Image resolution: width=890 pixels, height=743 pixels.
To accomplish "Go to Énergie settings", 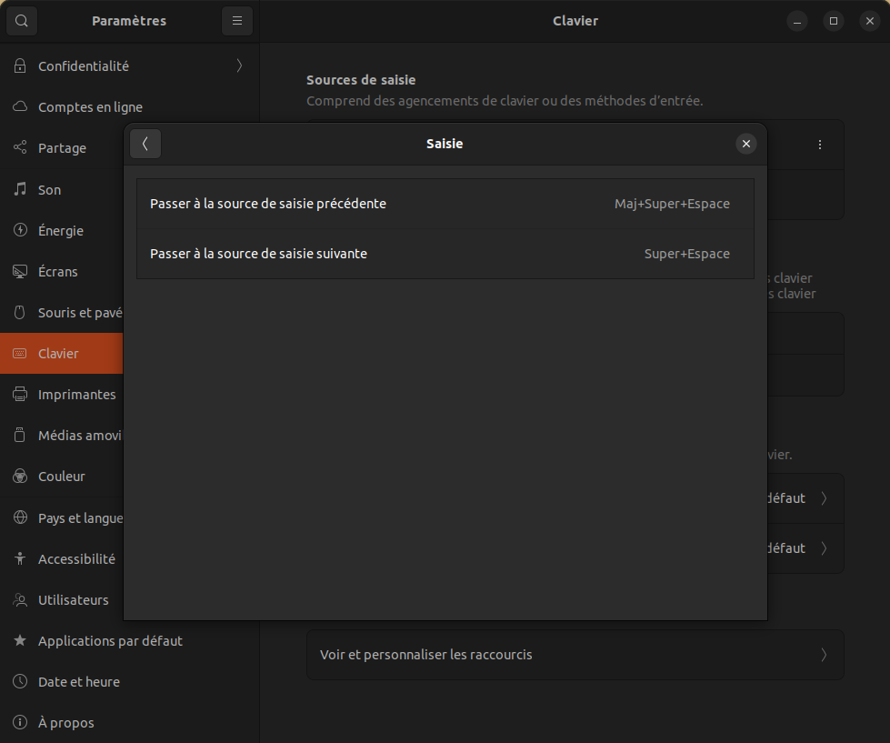I will (x=62, y=230).
